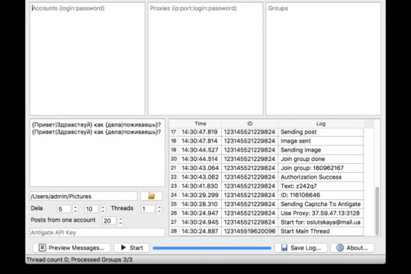Screen dimensions: 411x274
Task: Click the blue progress bar
Action: click(212, 248)
